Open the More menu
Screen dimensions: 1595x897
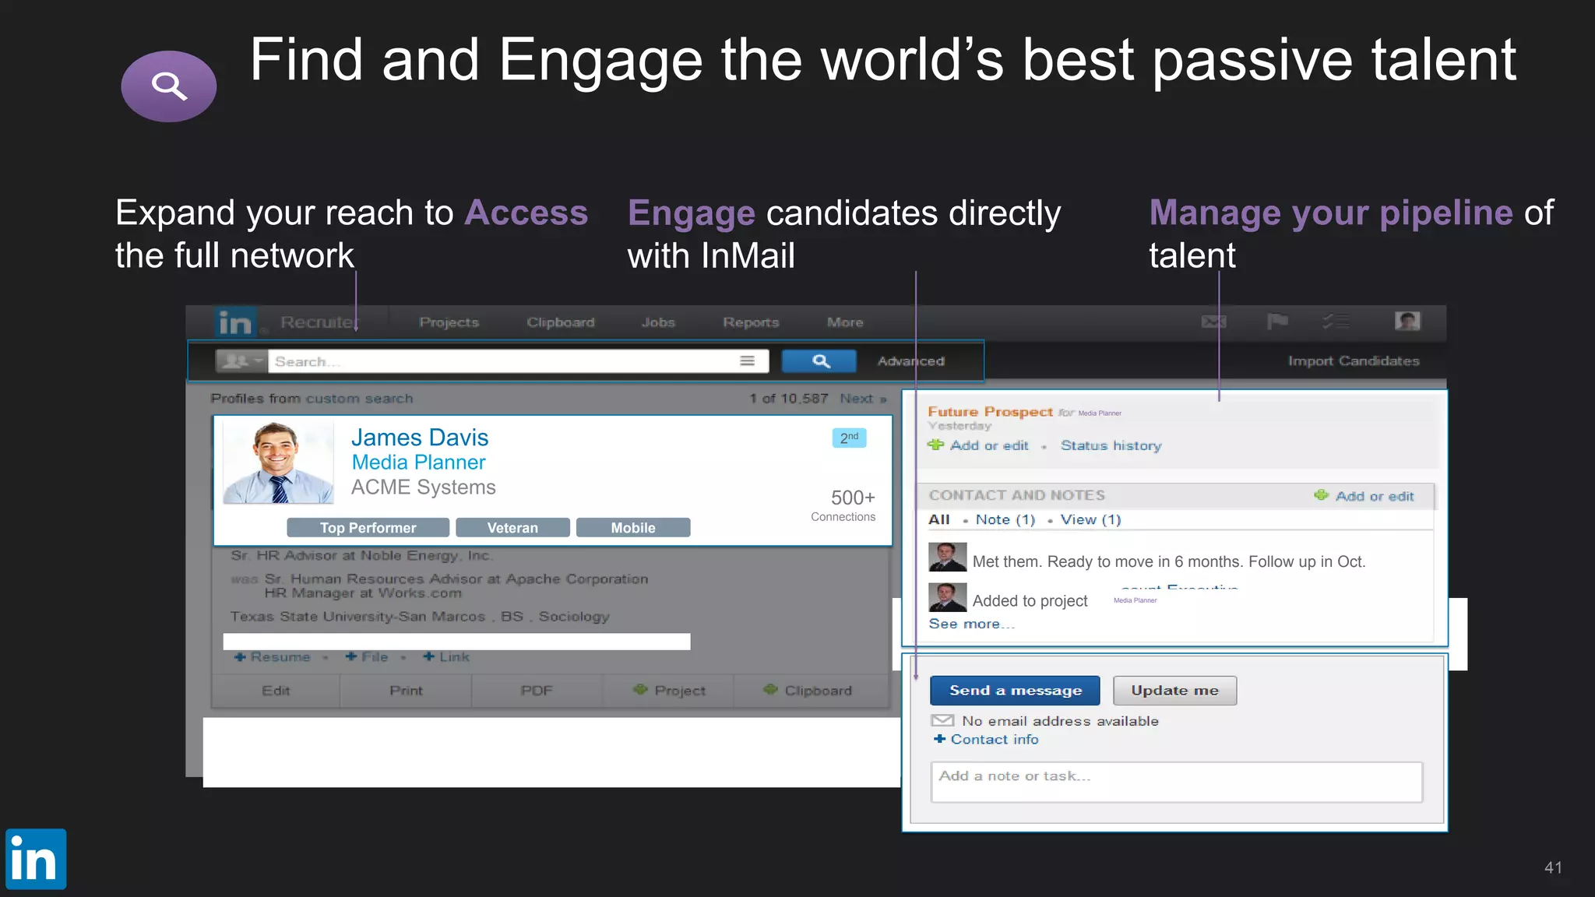[845, 322]
